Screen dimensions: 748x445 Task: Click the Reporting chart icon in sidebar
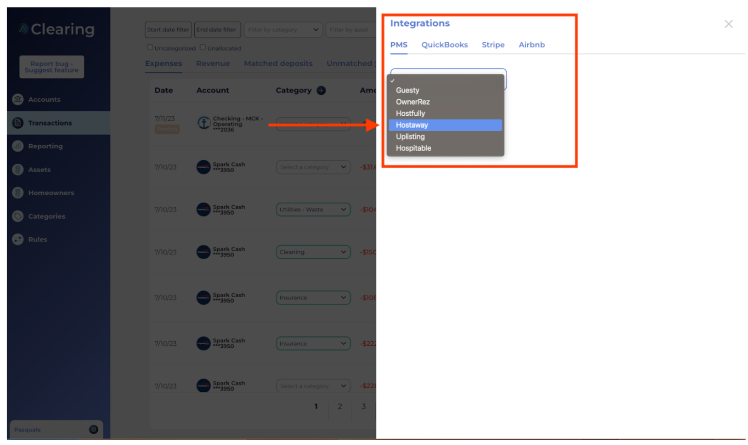point(18,146)
